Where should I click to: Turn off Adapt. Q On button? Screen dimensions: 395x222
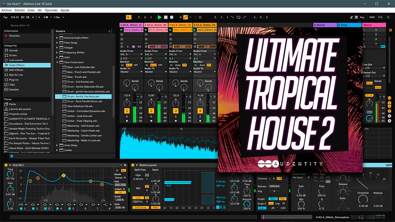coord(120,192)
